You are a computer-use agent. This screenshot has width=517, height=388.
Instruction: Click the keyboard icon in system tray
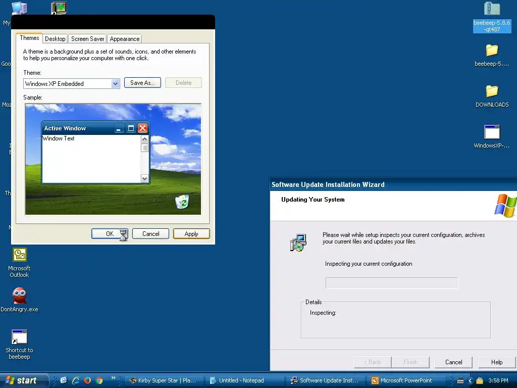click(460, 381)
